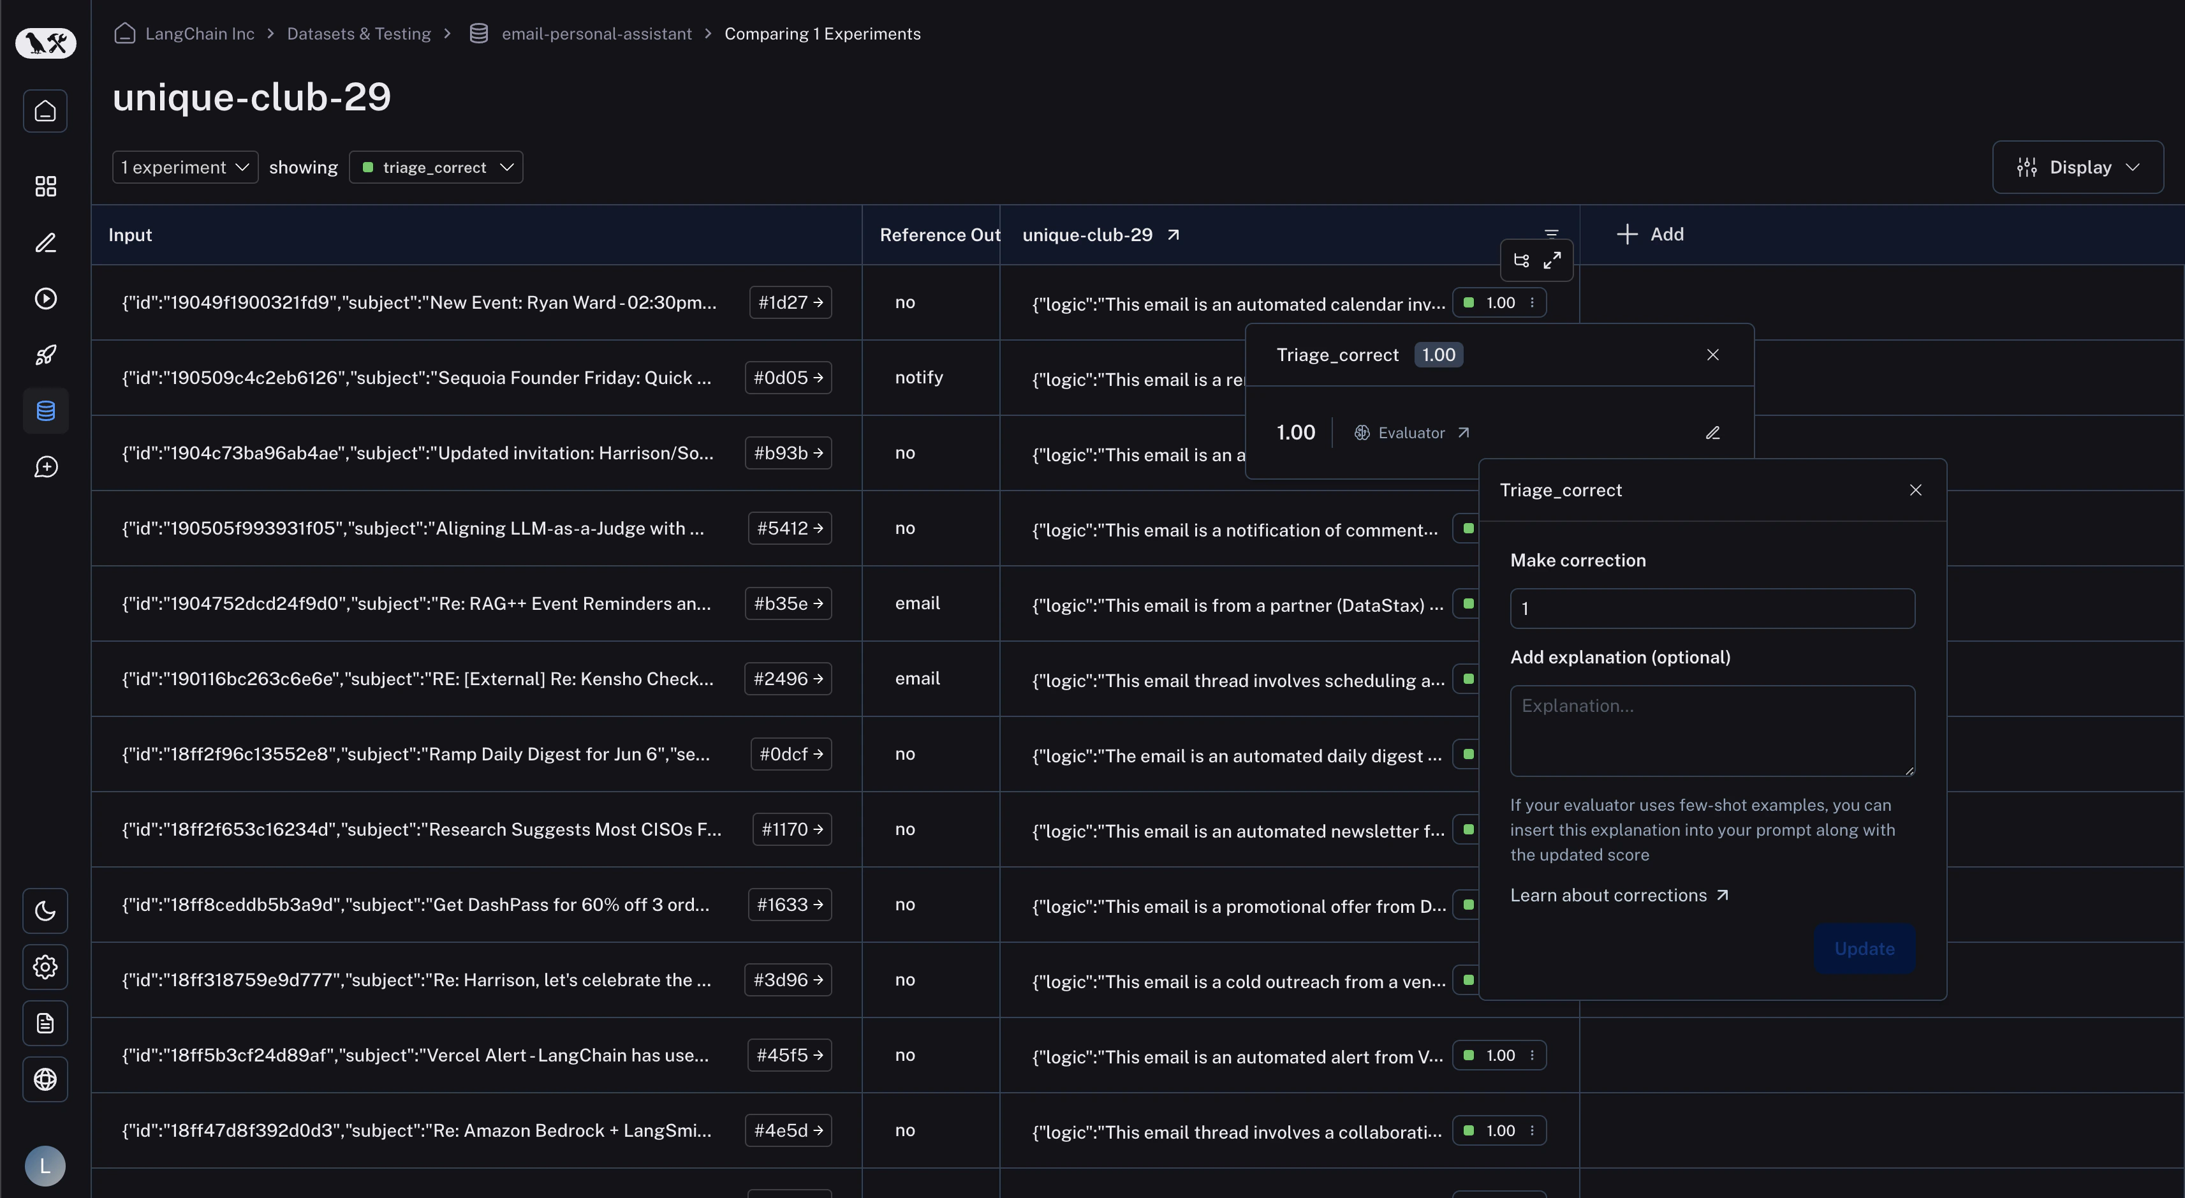Edit the score using the pencil icon
2185x1198 pixels.
tap(1712, 433)
